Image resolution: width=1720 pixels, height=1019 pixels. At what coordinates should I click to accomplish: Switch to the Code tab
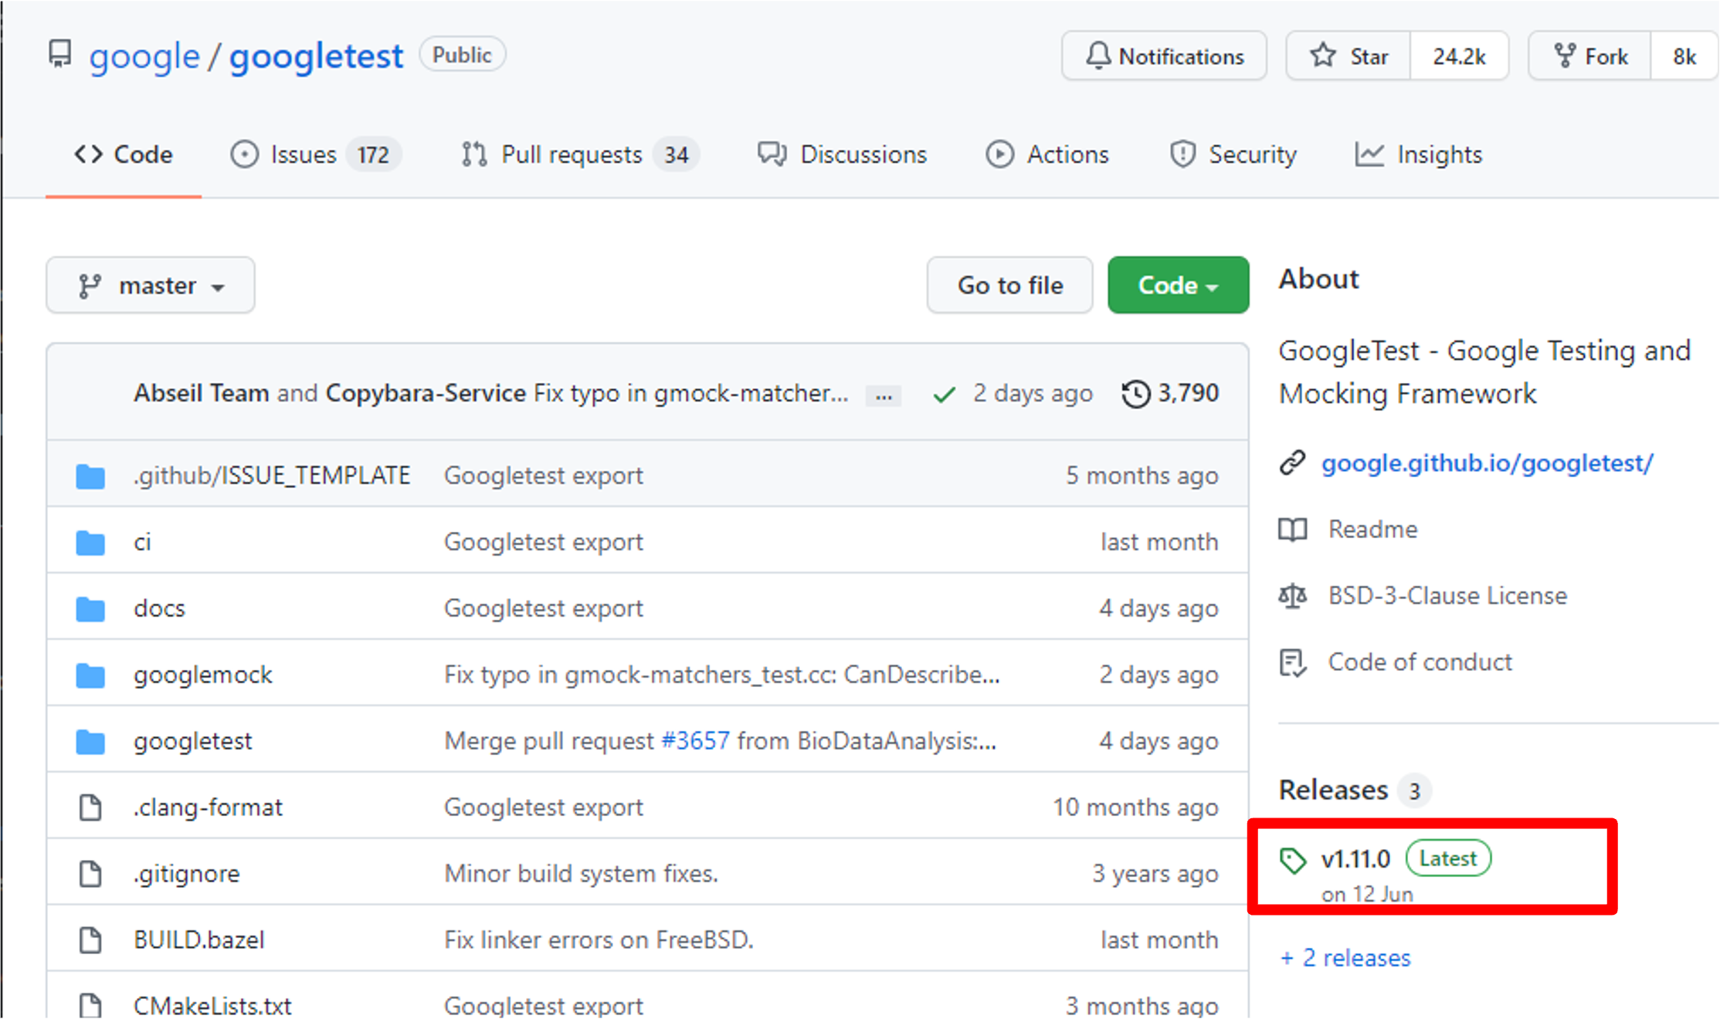point(124,154)
